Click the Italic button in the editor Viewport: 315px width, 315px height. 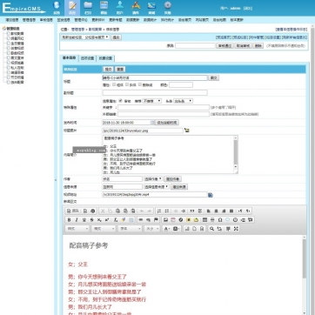click(77, 220)
